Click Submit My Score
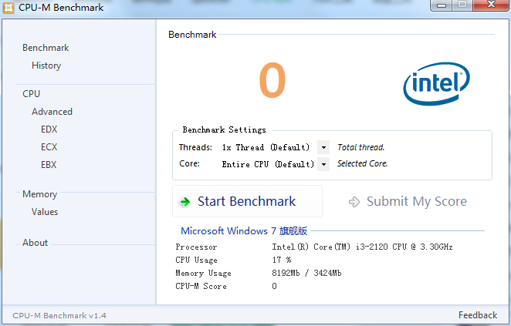The image size is (511, 326). point(417,201)
